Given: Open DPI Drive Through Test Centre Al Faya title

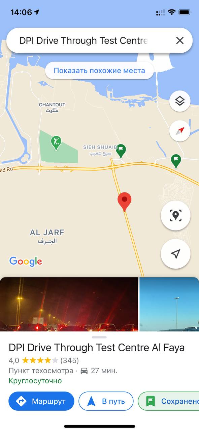Looking at the screenshot, I should pos(97,348).
